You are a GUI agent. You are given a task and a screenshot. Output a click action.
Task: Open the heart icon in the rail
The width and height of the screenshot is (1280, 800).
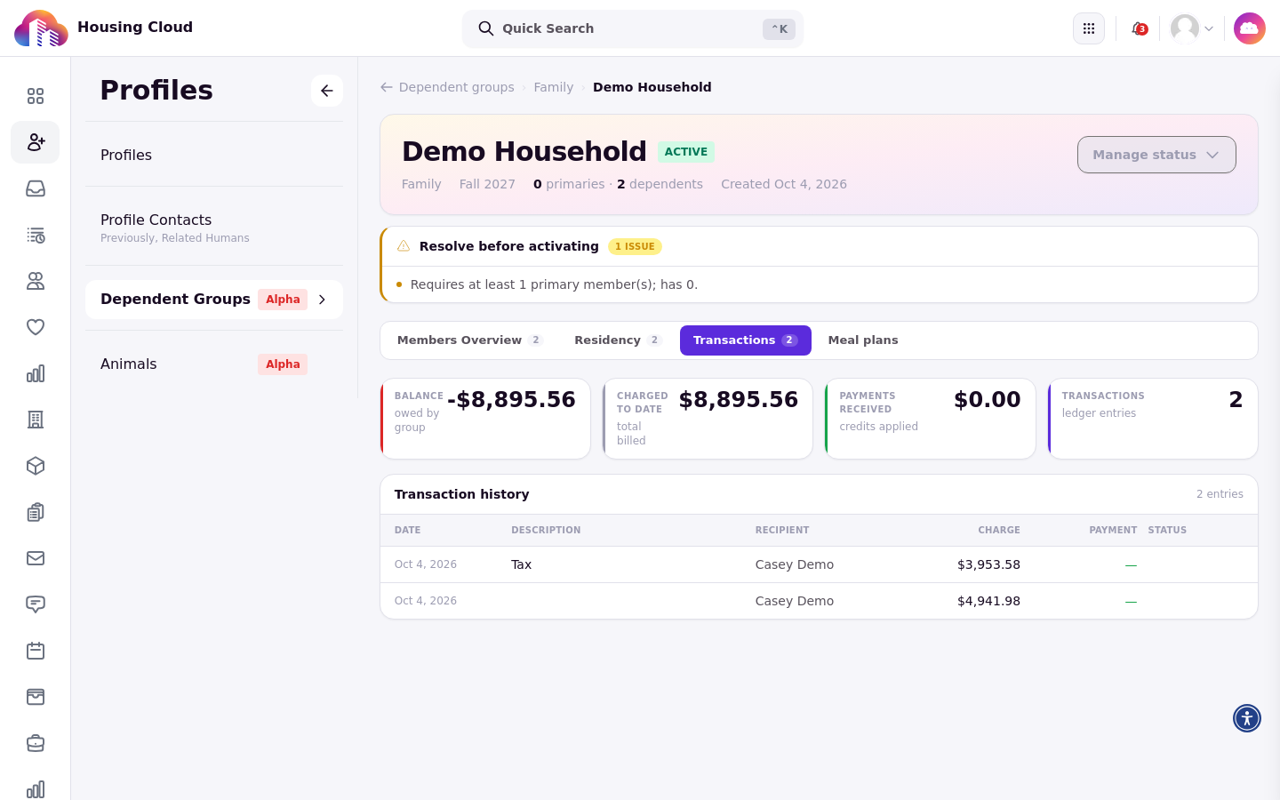pyautogui.click(x=36, y=327)
